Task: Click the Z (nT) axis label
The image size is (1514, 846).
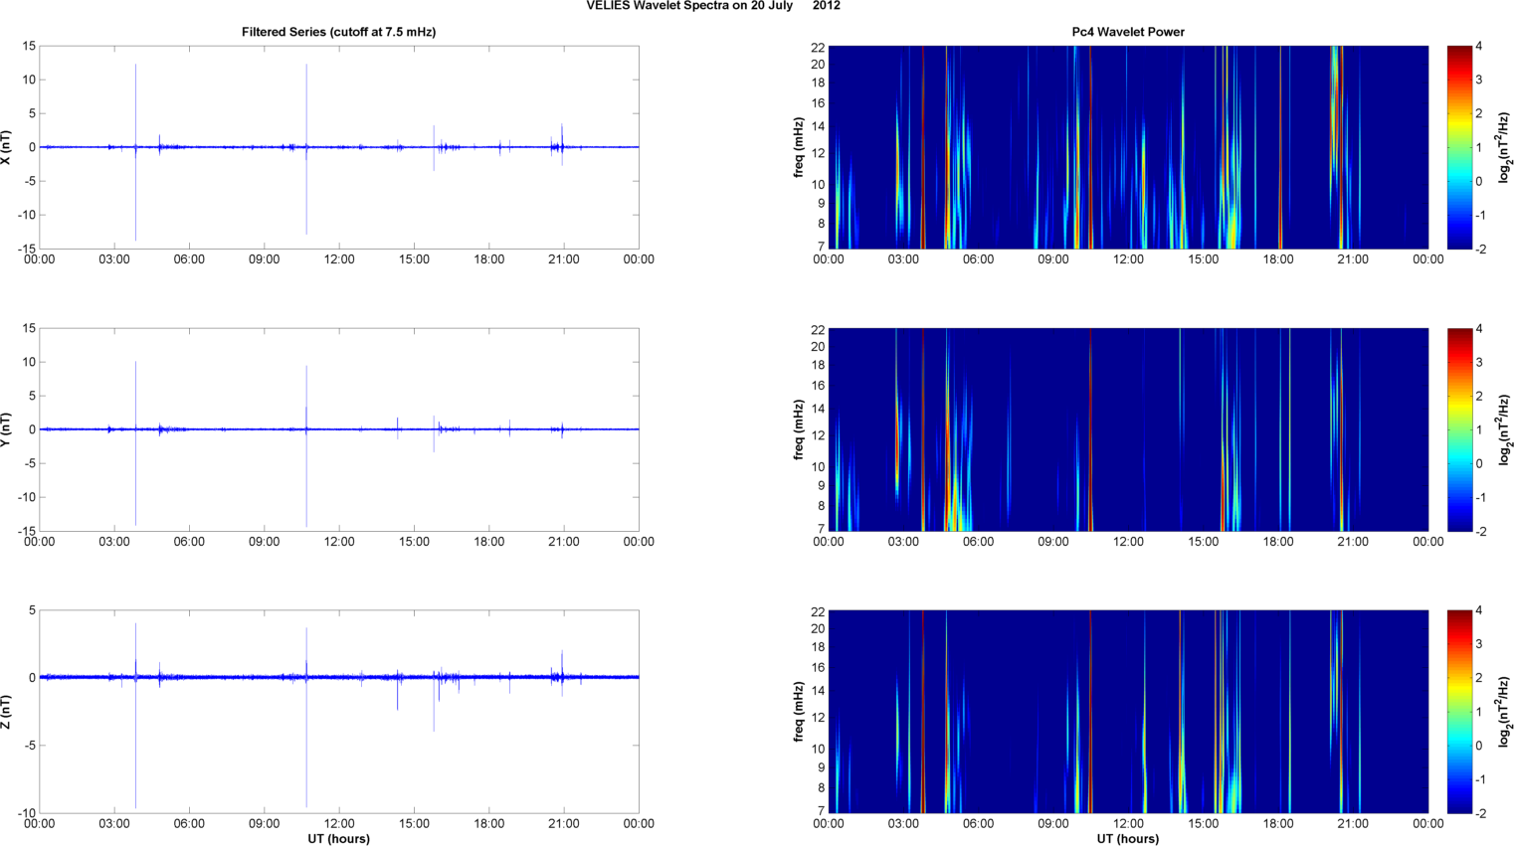Action: click(7, 712)
